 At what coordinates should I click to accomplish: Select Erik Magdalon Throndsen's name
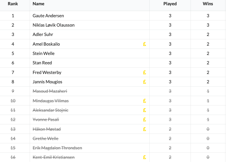click(x=57, y=148)
